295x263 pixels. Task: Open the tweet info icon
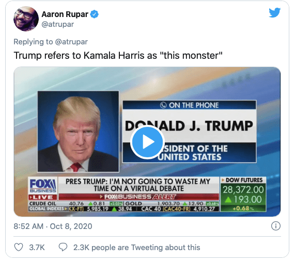click(275, 226)
